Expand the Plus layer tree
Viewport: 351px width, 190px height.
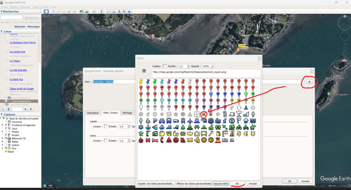tap(2, 148)
